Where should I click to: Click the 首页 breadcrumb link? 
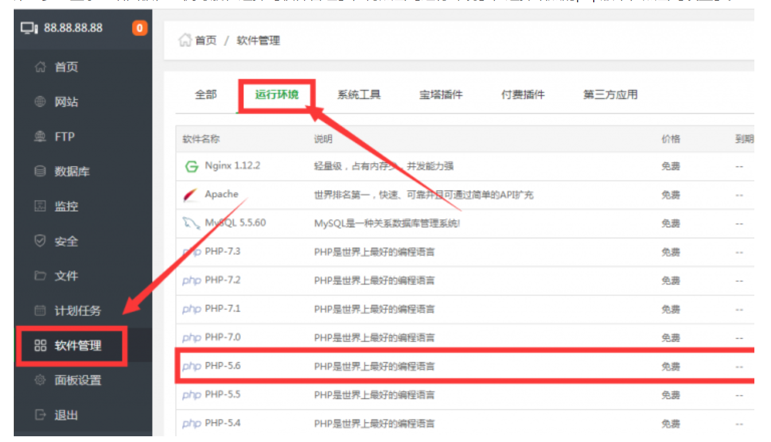[205, 41]
